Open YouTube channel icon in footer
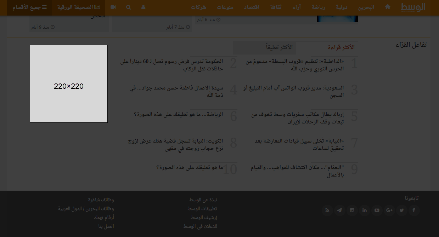This screenshot has height=237, width=439. tap(377, 210)
